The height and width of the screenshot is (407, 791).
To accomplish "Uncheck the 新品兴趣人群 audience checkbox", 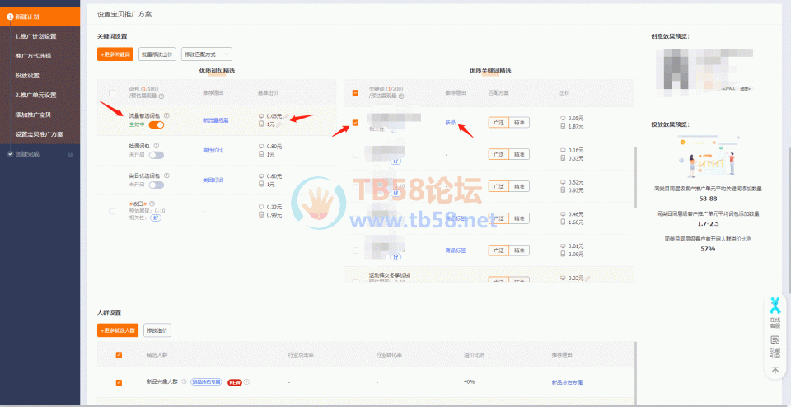I will (x=119, y=382).
